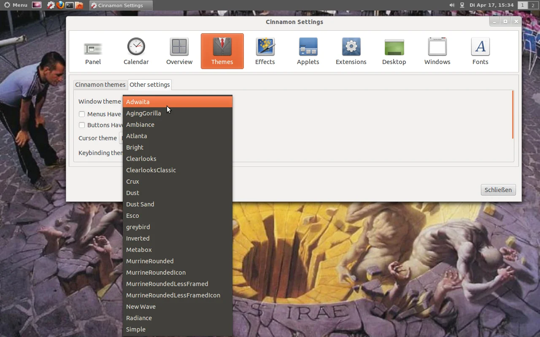Open the Effects settings category

click(x=265, y=51)
